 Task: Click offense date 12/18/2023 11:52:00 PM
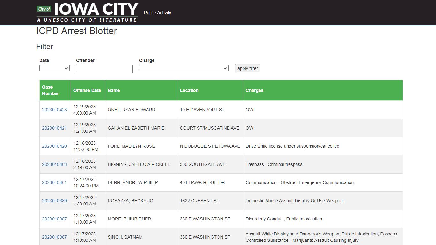(86, 146)
